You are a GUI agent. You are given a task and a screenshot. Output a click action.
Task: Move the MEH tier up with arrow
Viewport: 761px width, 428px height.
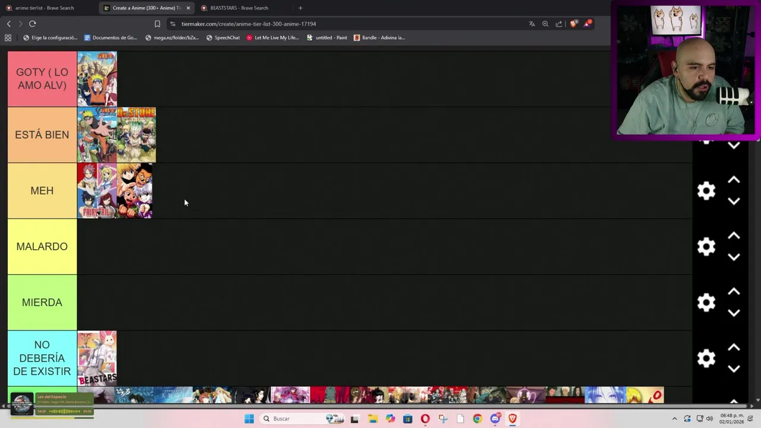click(x=734, y=180)
